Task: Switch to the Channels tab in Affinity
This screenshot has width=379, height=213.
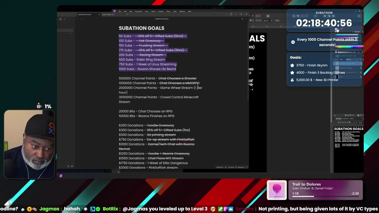Action: click(343, 56)
